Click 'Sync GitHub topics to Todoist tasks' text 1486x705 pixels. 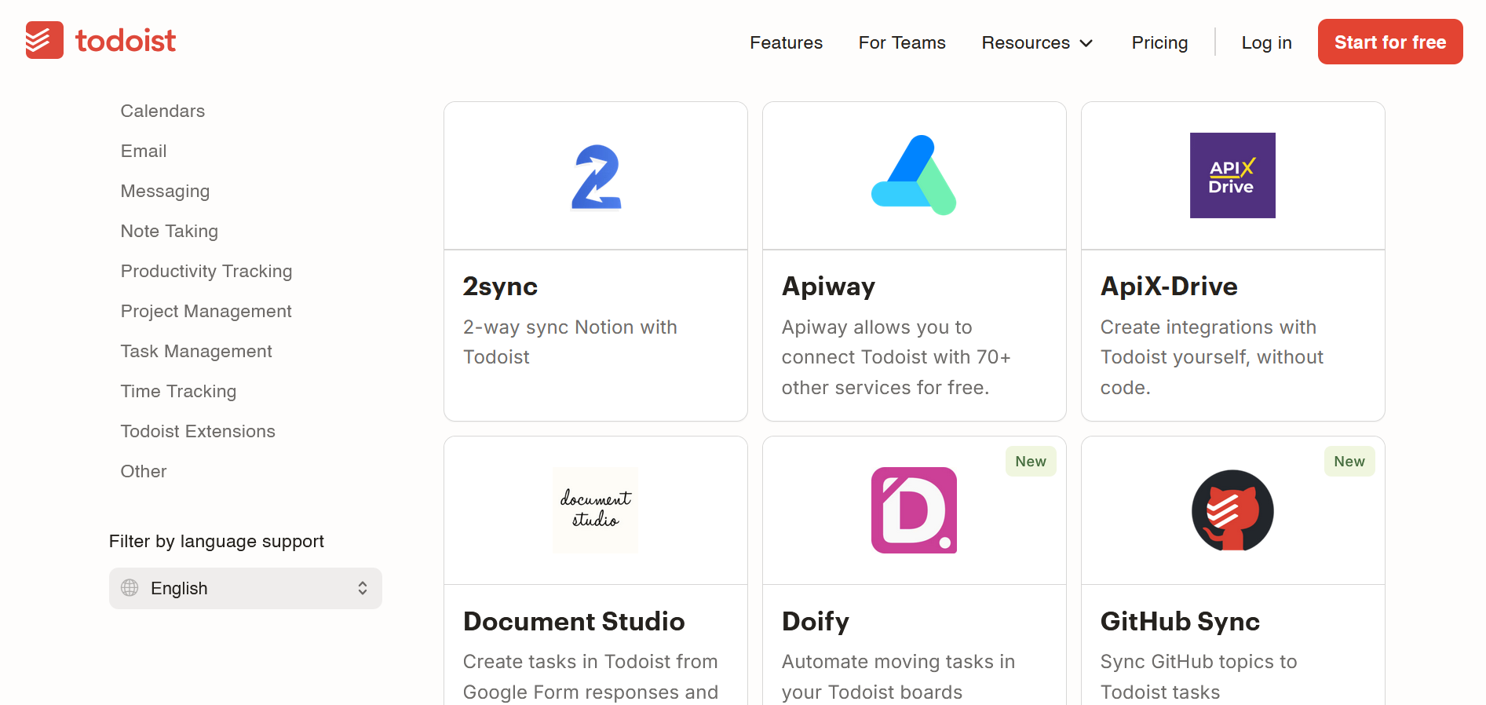(x=1199, y=677)
